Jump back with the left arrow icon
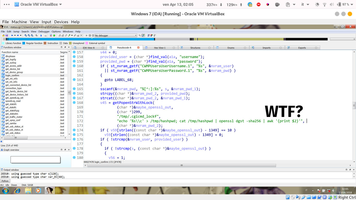 pyautogui.click(x=12, y=35)
